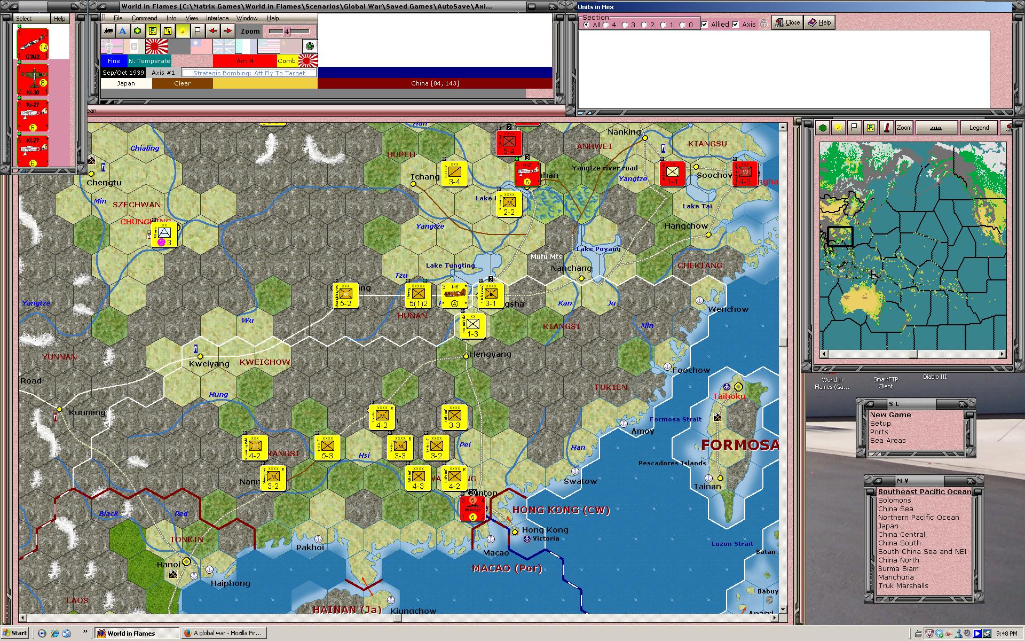Click minimap horizontal scrollbar right arrow

tap(1002, 354)
